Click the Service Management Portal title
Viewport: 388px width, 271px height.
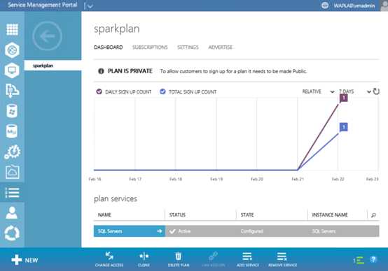42,5
